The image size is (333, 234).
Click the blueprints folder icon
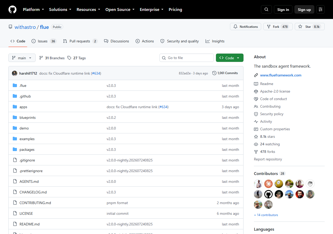click(15, 118)
